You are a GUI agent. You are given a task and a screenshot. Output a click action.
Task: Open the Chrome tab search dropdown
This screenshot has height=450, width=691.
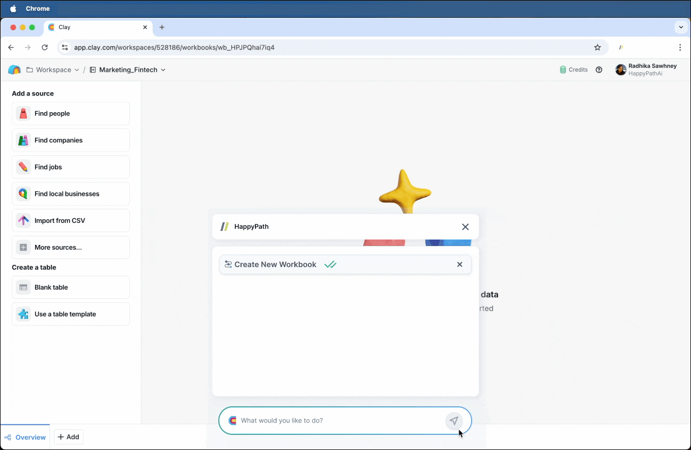coord(680,27)
